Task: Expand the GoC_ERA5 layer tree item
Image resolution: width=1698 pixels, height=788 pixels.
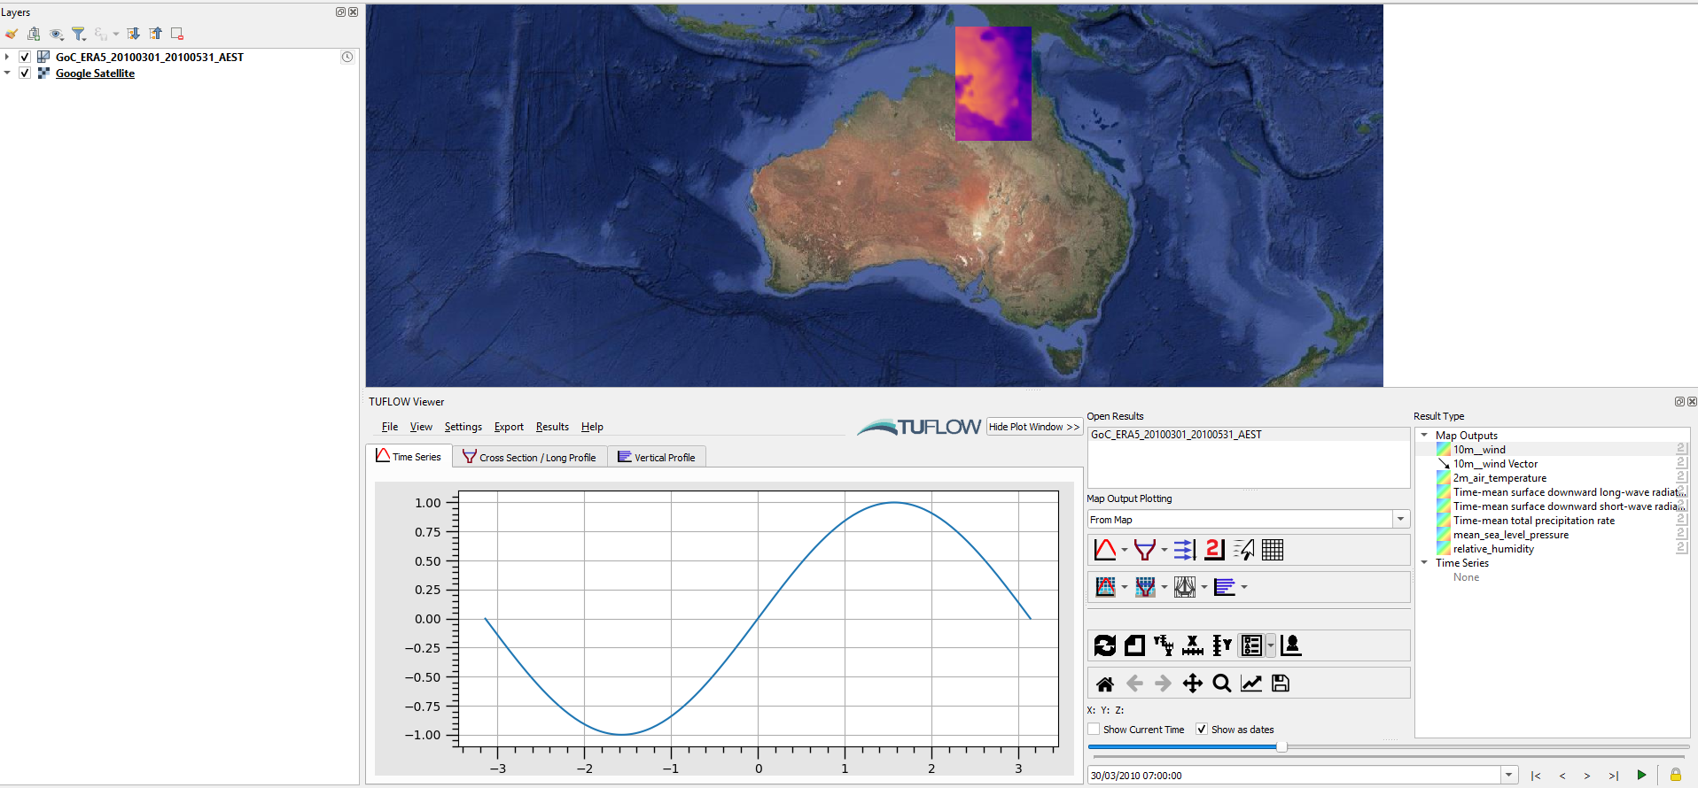Action: click(x=8, y=57)
